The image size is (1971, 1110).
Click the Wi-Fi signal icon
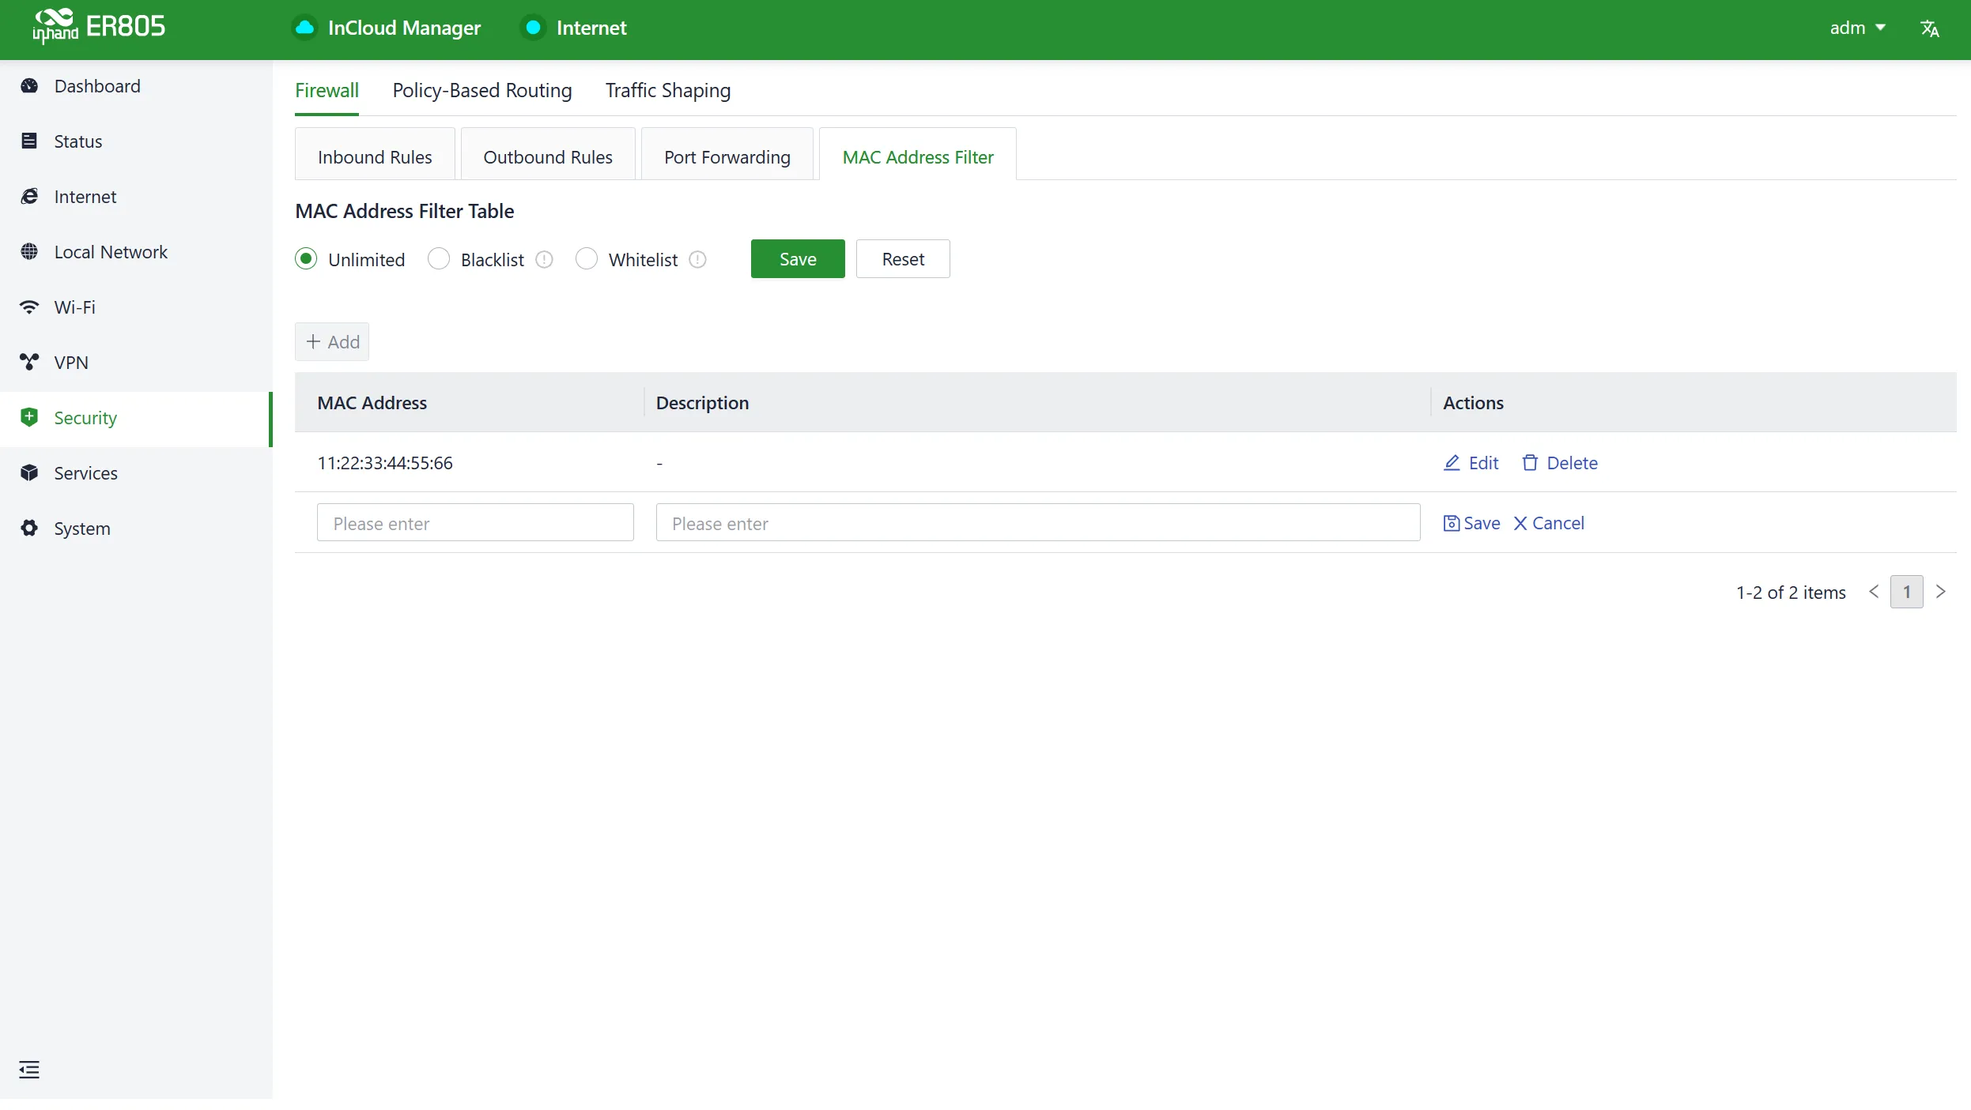[x=29, y=307]
